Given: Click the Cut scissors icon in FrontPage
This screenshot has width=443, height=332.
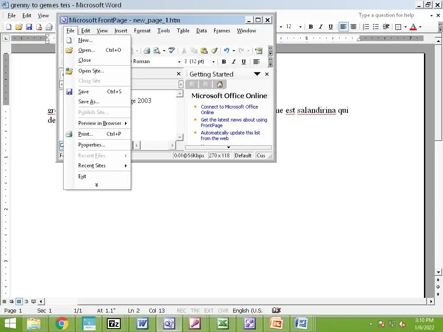Looking at the screenshot, I should (x=184, y=51).
